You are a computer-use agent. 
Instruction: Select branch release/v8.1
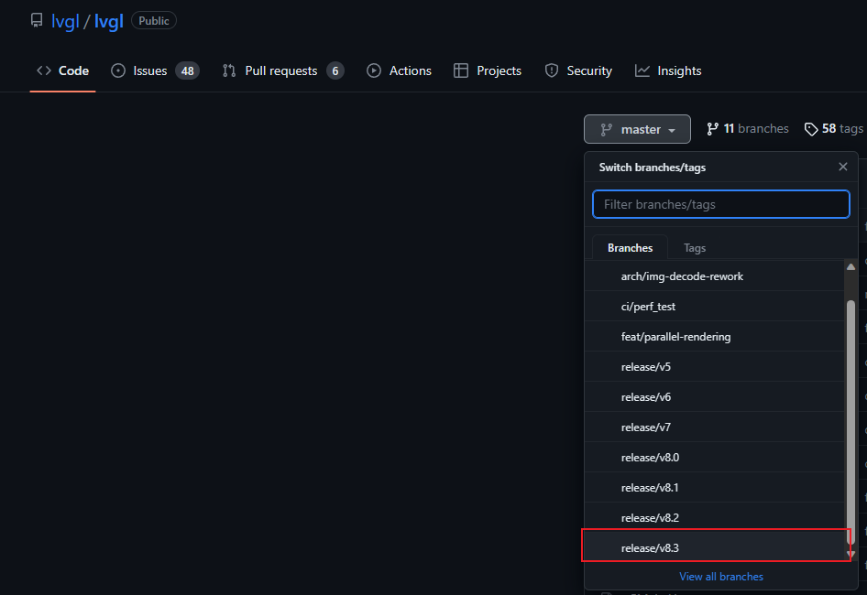point(714,488)
